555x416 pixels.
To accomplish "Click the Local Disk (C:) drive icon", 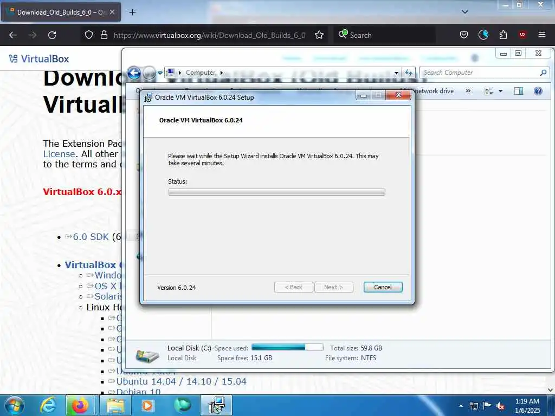I will point(147,355).
